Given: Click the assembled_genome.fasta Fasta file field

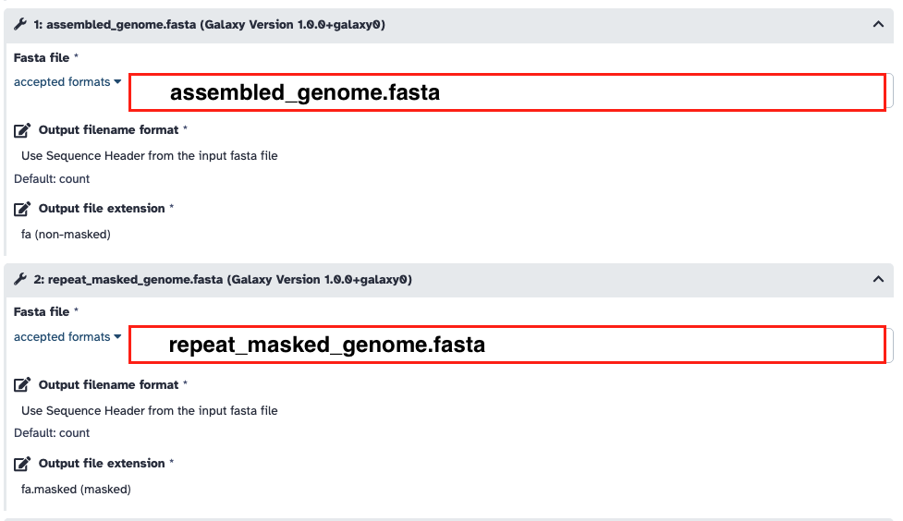Looking at the screenshot, I should click(506, 92).
